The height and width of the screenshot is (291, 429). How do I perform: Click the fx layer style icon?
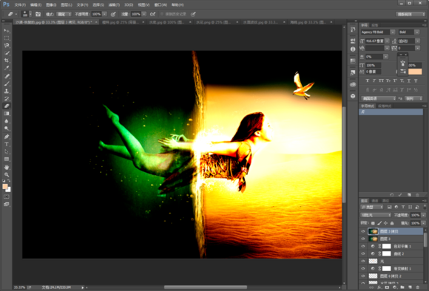pos(379,287)
